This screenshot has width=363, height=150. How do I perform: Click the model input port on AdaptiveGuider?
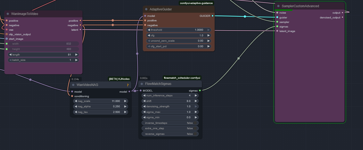(145, 16)
